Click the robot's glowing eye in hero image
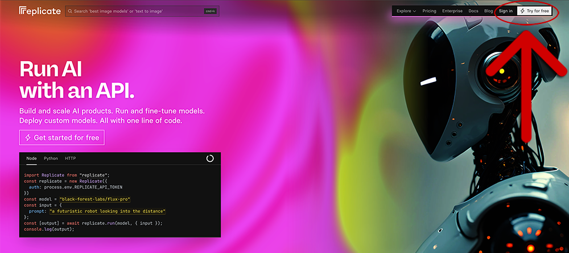The image size is (569, 253). (x=501, y=71)
